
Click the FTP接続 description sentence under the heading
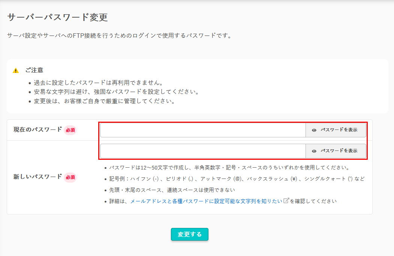click(x=119, y=36)
